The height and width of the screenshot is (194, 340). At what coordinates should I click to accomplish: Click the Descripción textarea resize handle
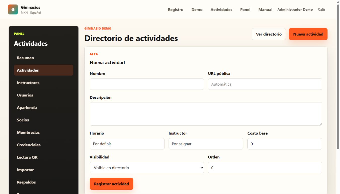321,124
